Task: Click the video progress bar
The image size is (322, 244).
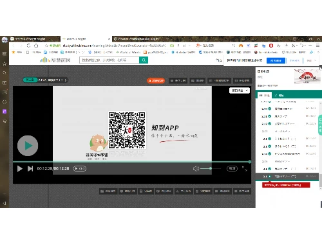Action: (x=131, y=162)
